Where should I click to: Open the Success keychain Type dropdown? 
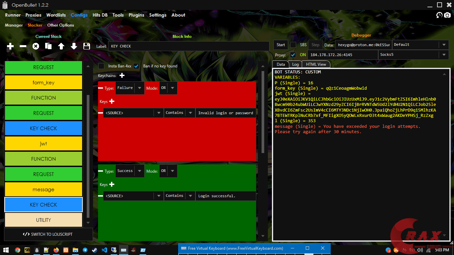tap(130, 171)
